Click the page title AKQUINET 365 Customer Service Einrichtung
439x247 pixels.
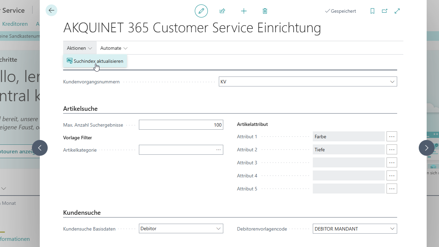[x=192, y=27]
